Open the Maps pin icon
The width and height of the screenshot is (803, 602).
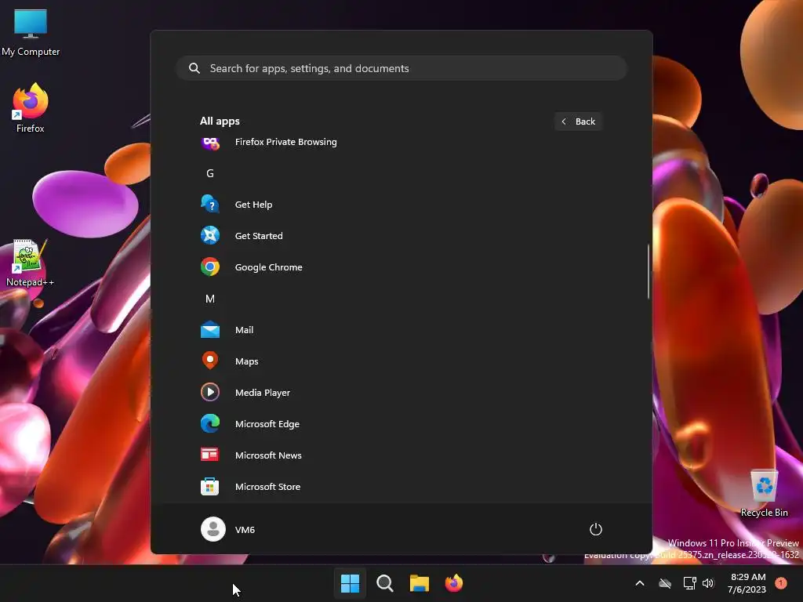click(210, 361)
